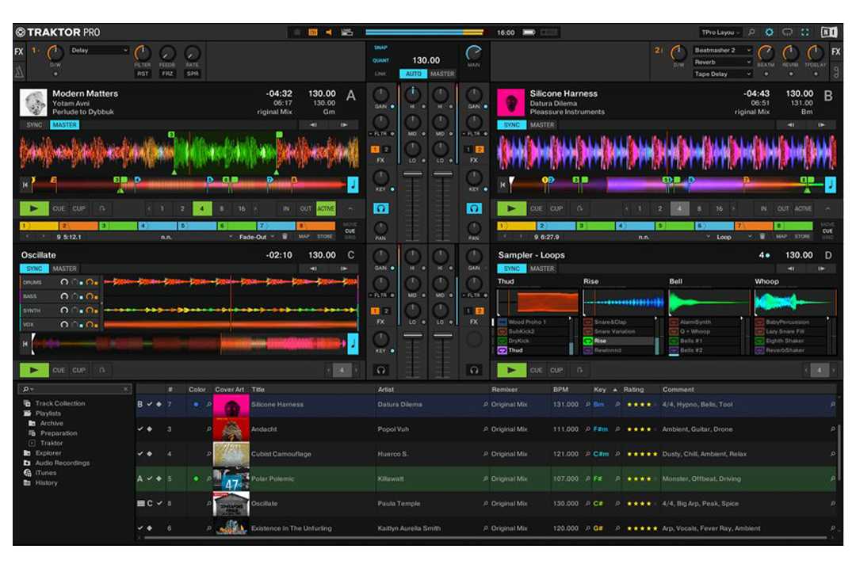Open the Delay effect dropdown in FX unit 1
Screen dimensions: 856x568
coord(99,51)
